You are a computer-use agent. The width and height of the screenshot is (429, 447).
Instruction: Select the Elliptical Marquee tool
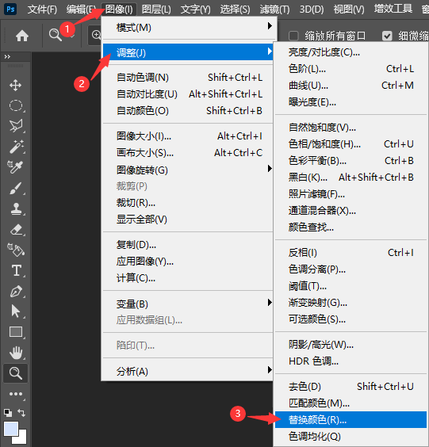click(x=16, y=105)
